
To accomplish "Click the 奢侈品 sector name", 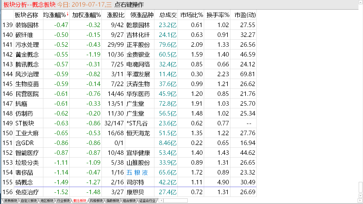I will [x=24, y=172].
